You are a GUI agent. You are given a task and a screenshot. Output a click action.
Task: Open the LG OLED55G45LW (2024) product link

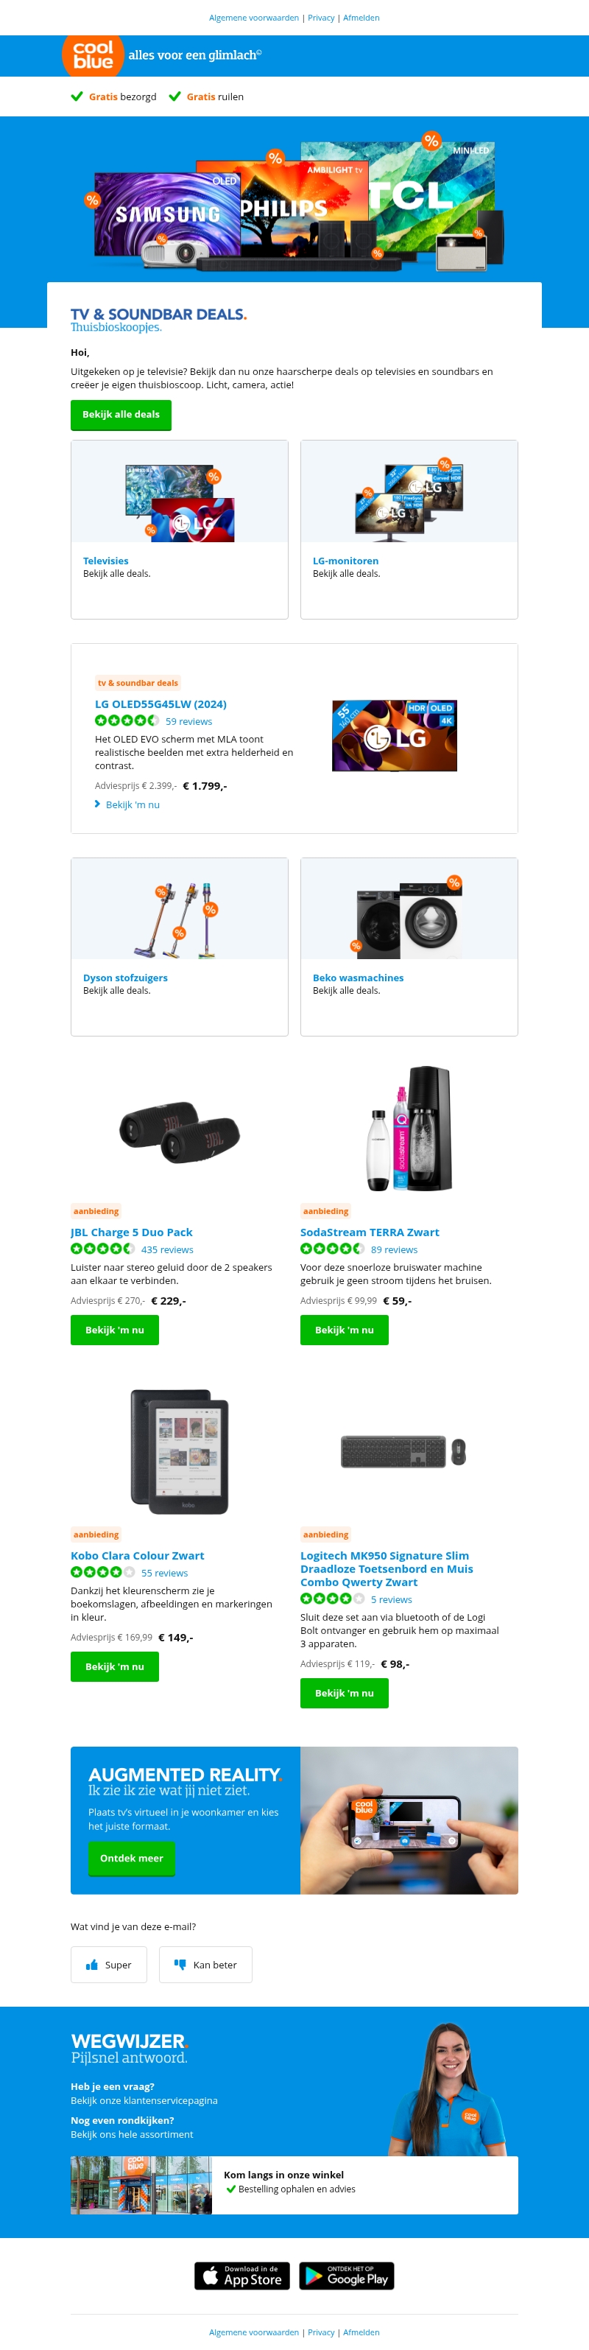[161, 704]
